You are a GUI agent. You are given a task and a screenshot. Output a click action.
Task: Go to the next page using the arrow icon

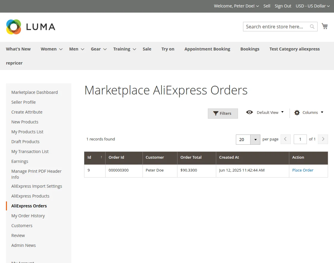(323, 139)
